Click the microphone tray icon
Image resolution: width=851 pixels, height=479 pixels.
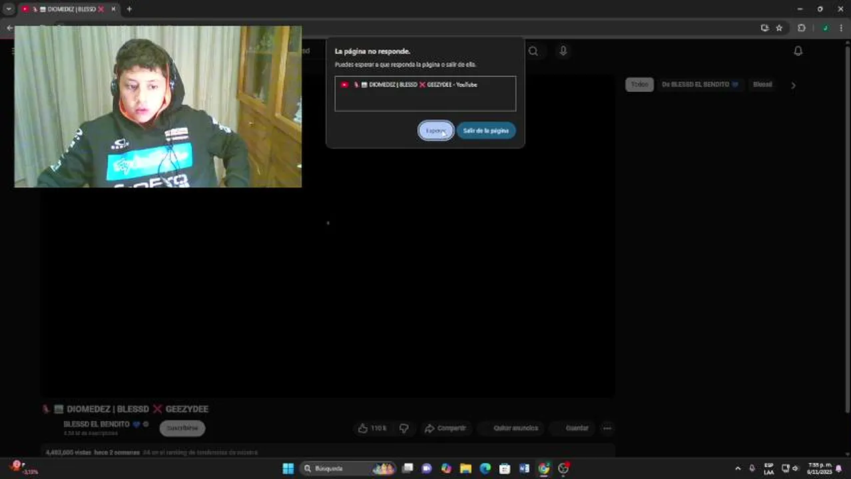pos(752,468)
